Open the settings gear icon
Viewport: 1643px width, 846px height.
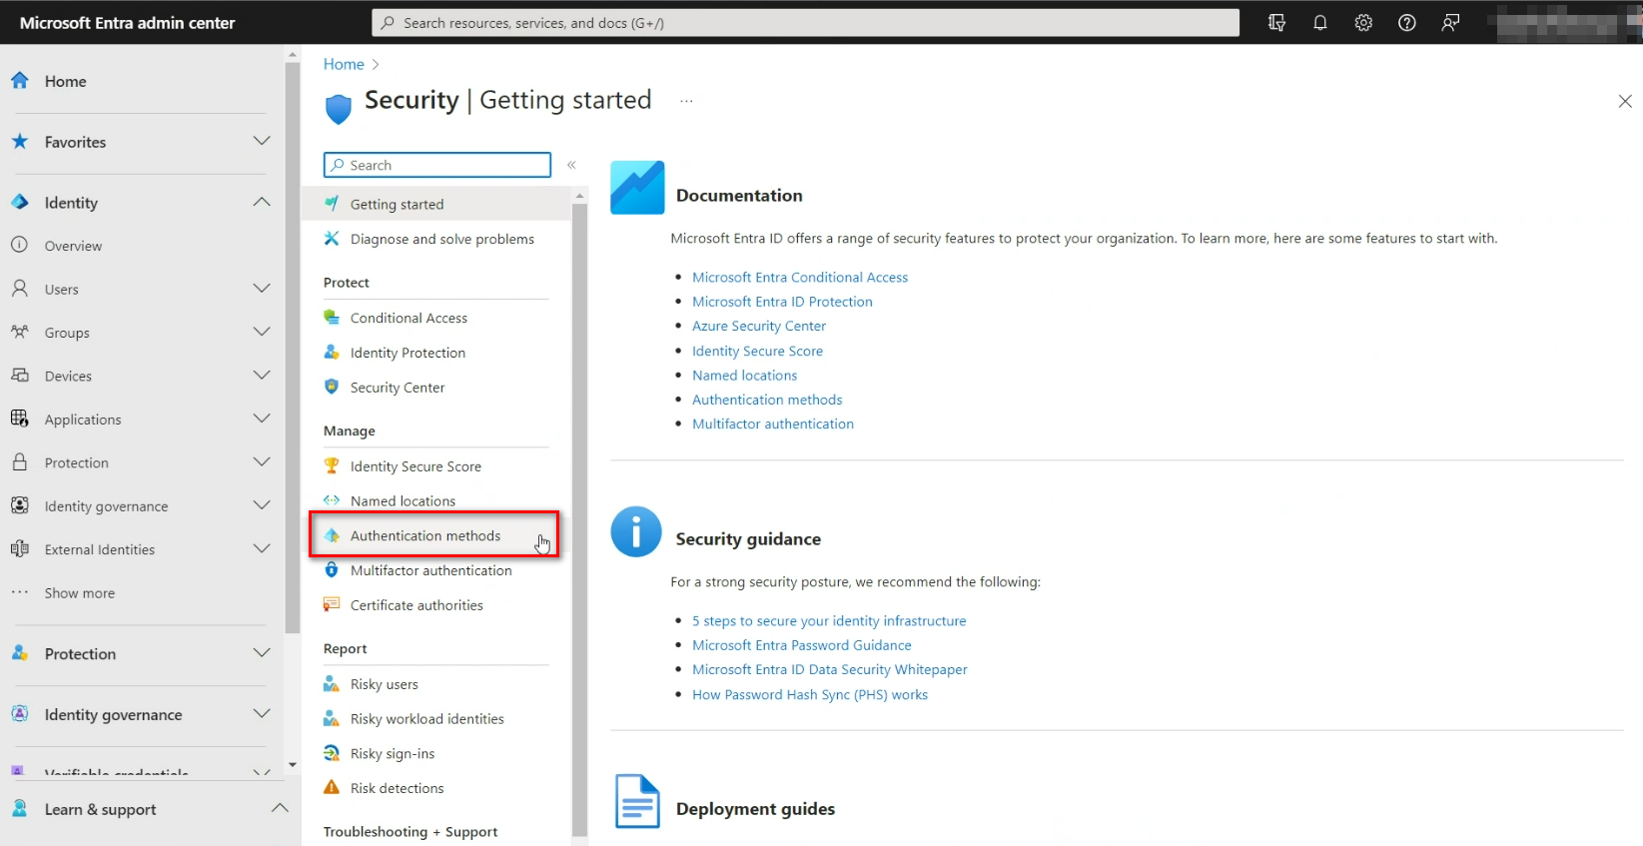pyautogui.click(x=1363, y=23)
